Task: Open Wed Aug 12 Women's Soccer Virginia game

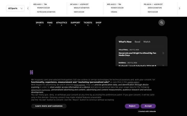Action: [122, 8]
